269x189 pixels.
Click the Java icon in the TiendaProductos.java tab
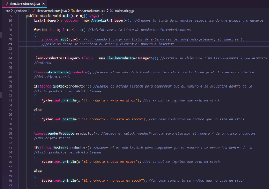(x=6, y=3)
